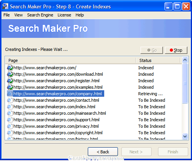Click the list scrollbar up arrow

click(x=185, y=60)
